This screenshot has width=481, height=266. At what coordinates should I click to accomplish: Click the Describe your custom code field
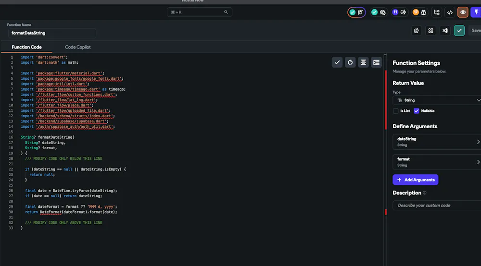click(x=437, y=206)
